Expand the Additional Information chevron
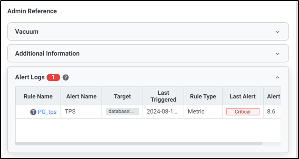This screenshot has width=299, height=159. coord(278,54)
